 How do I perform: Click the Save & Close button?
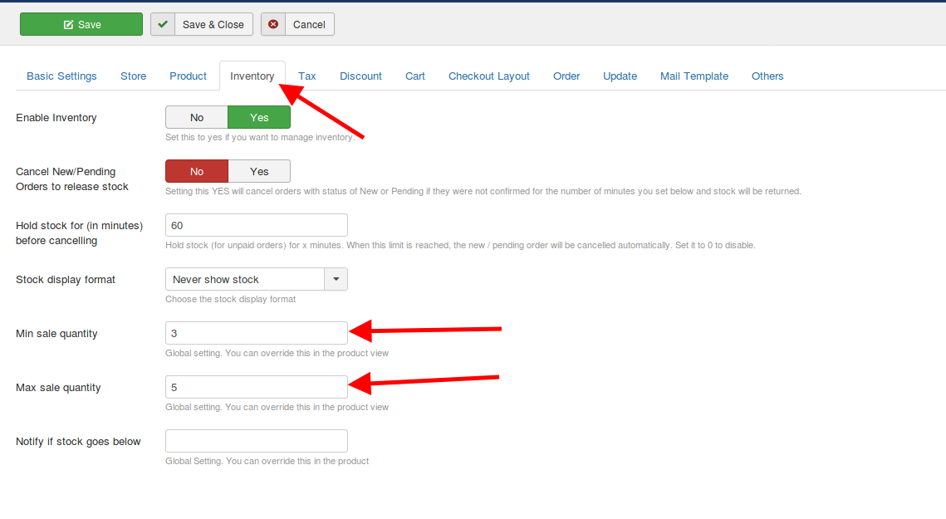tap(202, 24)
